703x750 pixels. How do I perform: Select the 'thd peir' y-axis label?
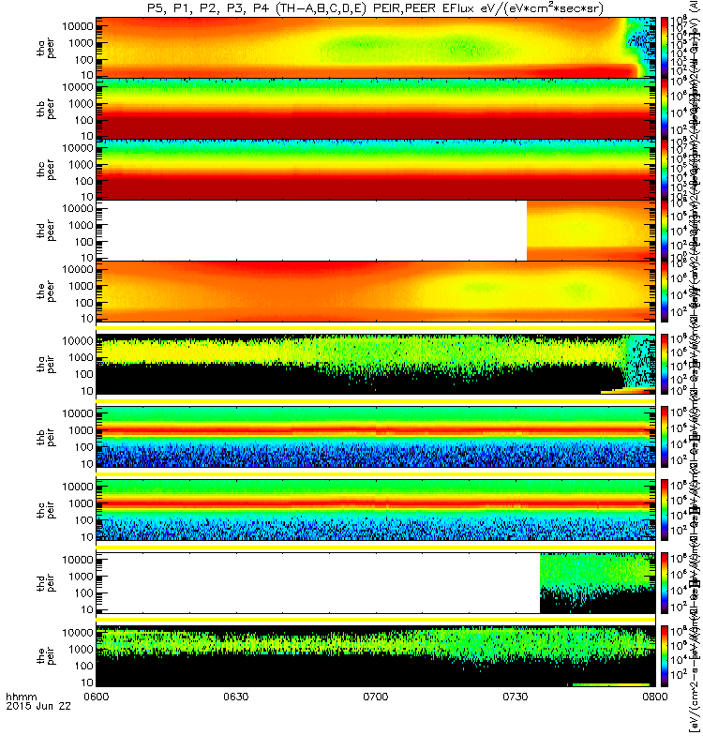tap(46, 583)
